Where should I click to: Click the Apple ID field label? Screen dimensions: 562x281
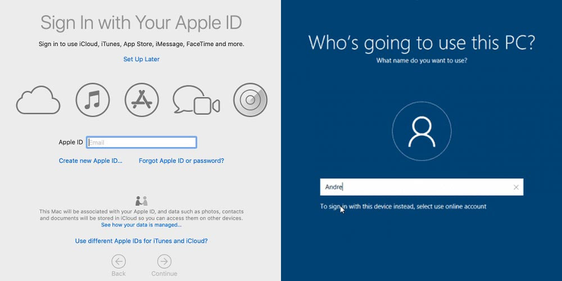coord(71,142)
